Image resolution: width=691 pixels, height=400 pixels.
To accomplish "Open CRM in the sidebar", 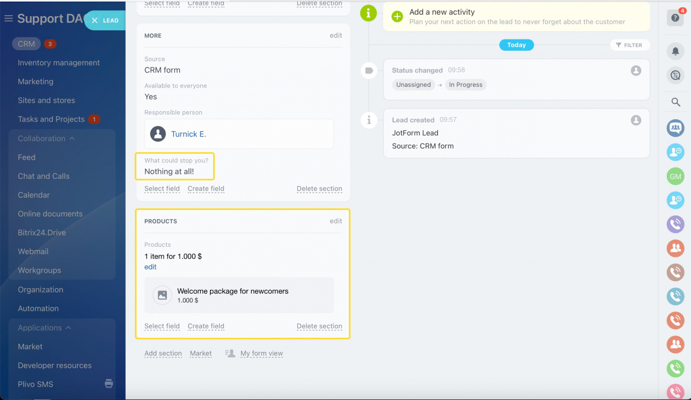I will click(x=26, y=44).
